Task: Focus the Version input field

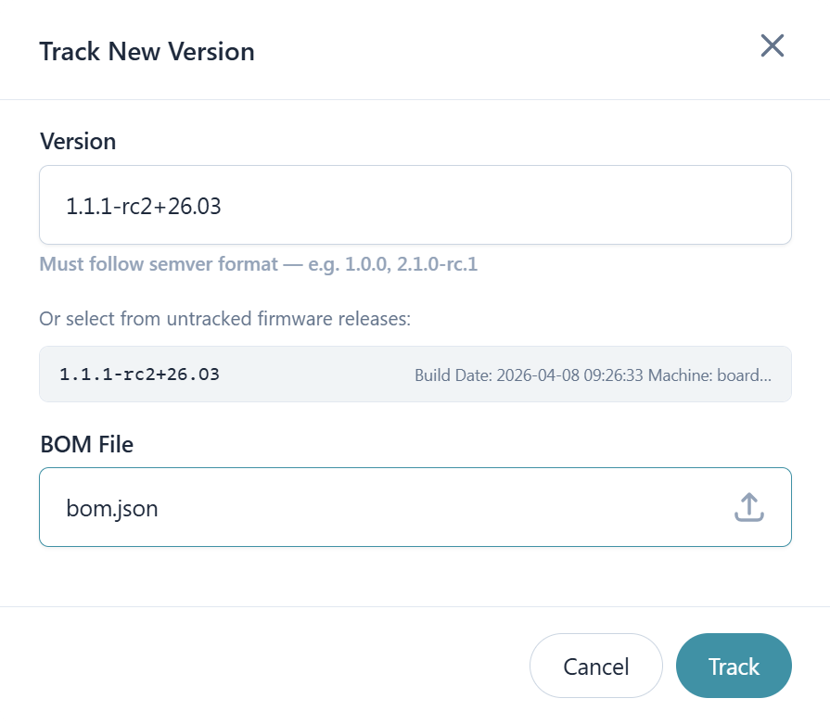Action: coord(415,205)
